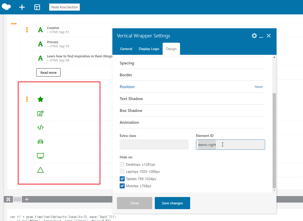
Task: Select the Process heading text element icon
Action: (40, 44)
